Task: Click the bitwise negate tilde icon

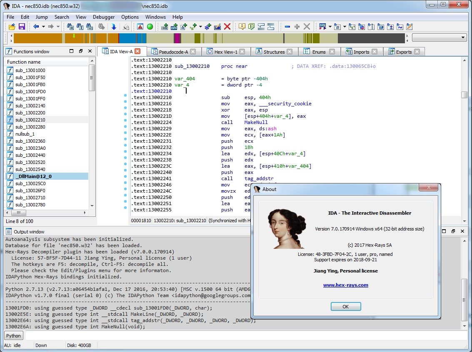Action: click(400, 27)
